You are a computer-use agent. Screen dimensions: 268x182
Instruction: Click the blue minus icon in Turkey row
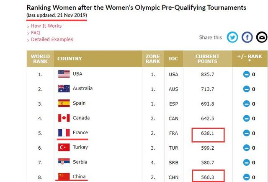point(247,148)
